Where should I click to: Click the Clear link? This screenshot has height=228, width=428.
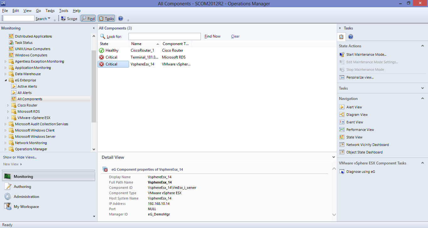coord(235,36)
